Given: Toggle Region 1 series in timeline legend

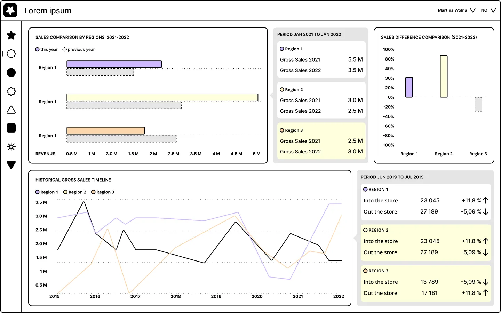Looking at the screenshot, I should [x=47, y=192].
